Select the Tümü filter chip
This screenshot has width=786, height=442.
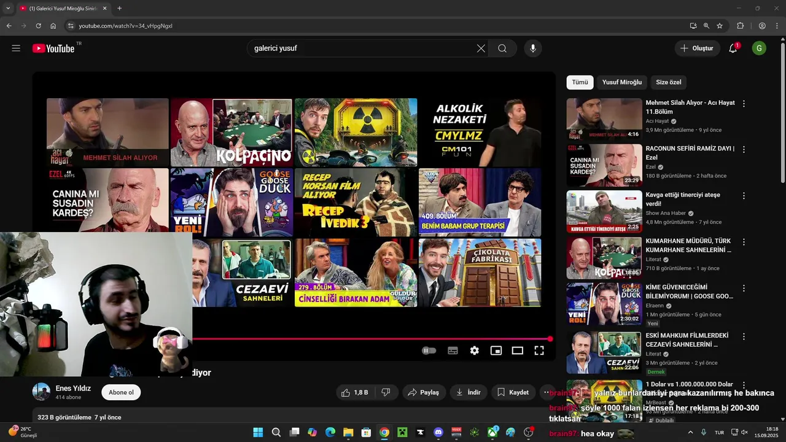580,82
